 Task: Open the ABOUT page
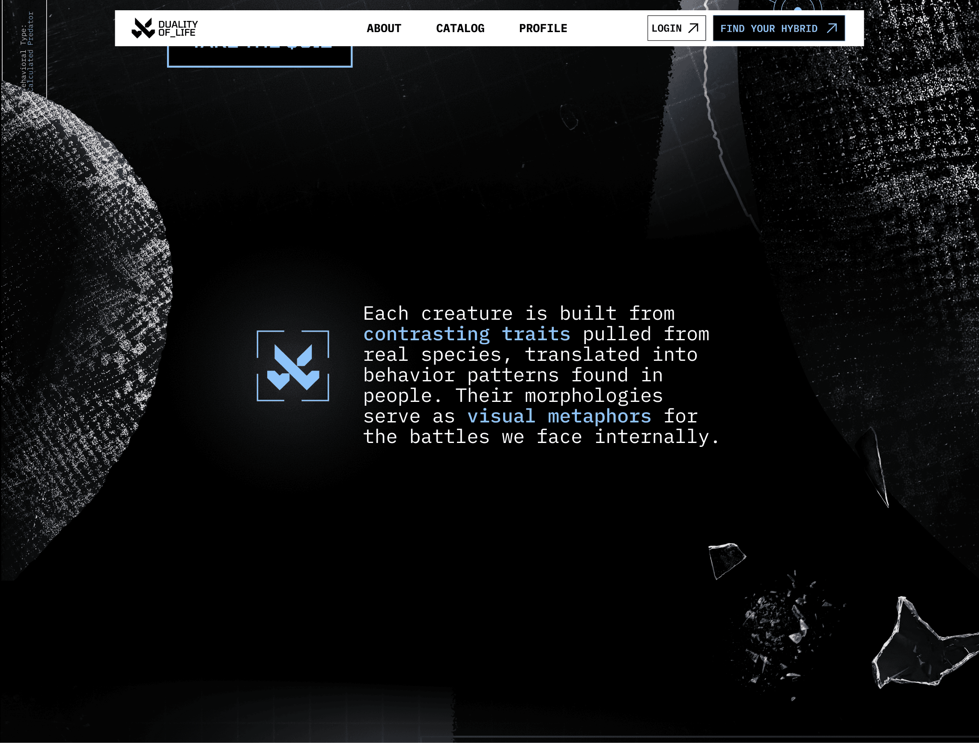(383, 28)
